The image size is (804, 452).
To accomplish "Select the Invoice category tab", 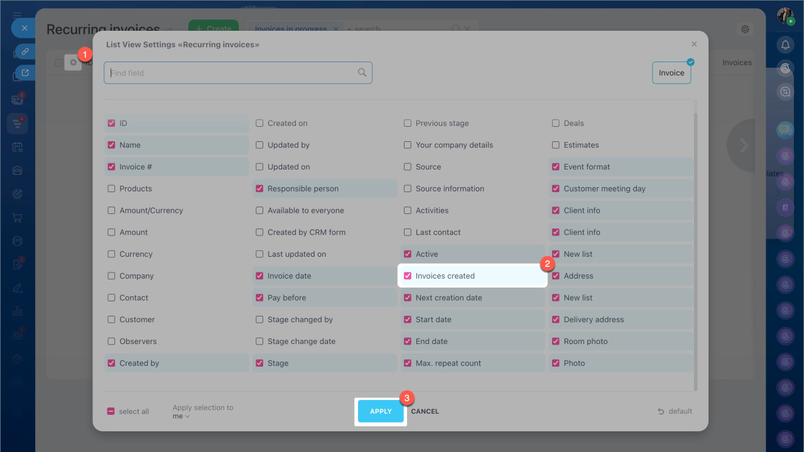I will [x=671, y=73].
